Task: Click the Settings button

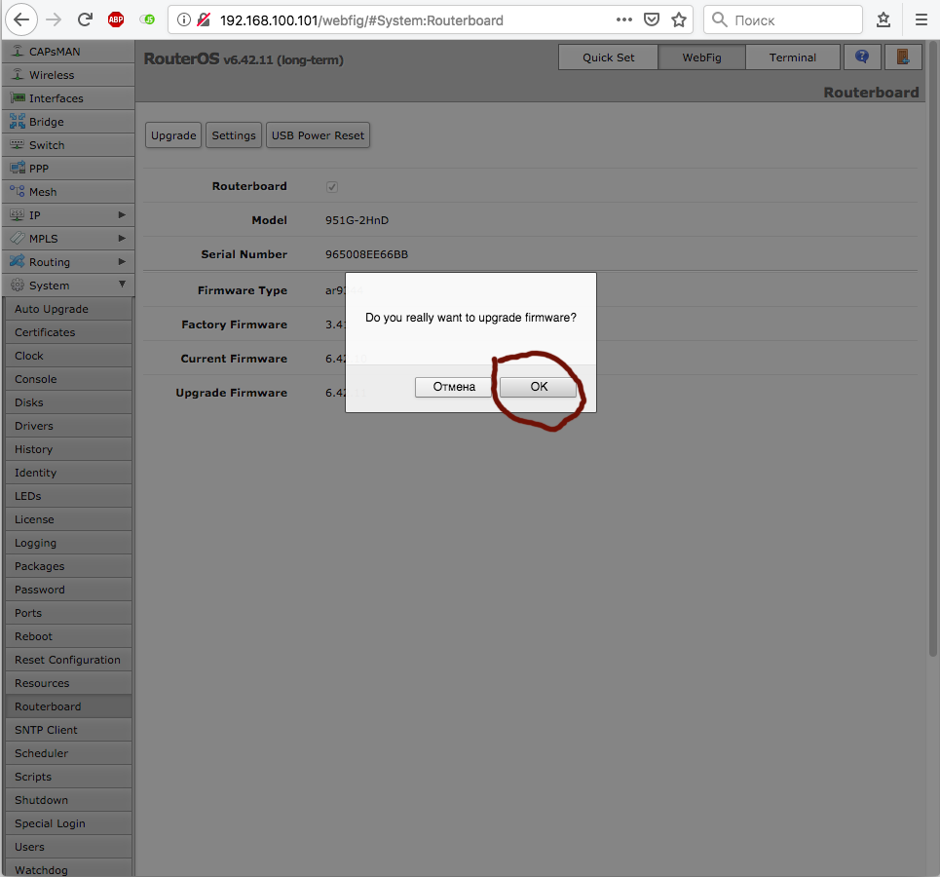Action: (233, 135)
